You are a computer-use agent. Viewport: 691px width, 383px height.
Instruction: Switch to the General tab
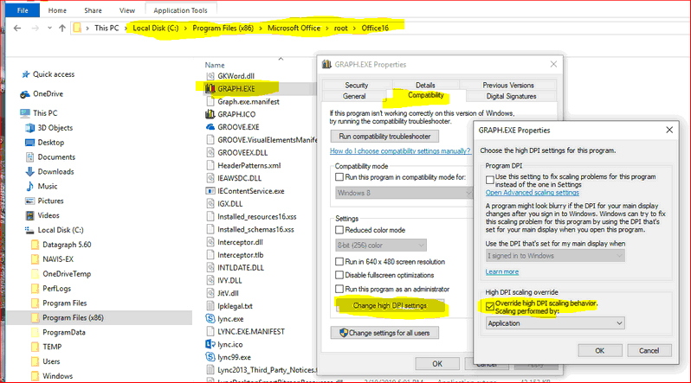[354, 96]
